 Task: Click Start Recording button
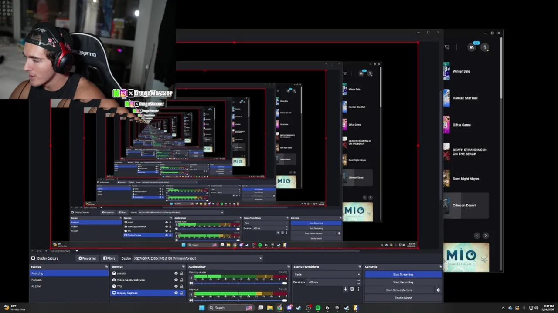tap(403, 282)
